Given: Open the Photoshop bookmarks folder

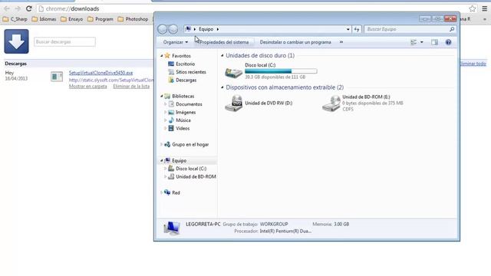Looking at the screenshot, I should click(x=133, y=19).
